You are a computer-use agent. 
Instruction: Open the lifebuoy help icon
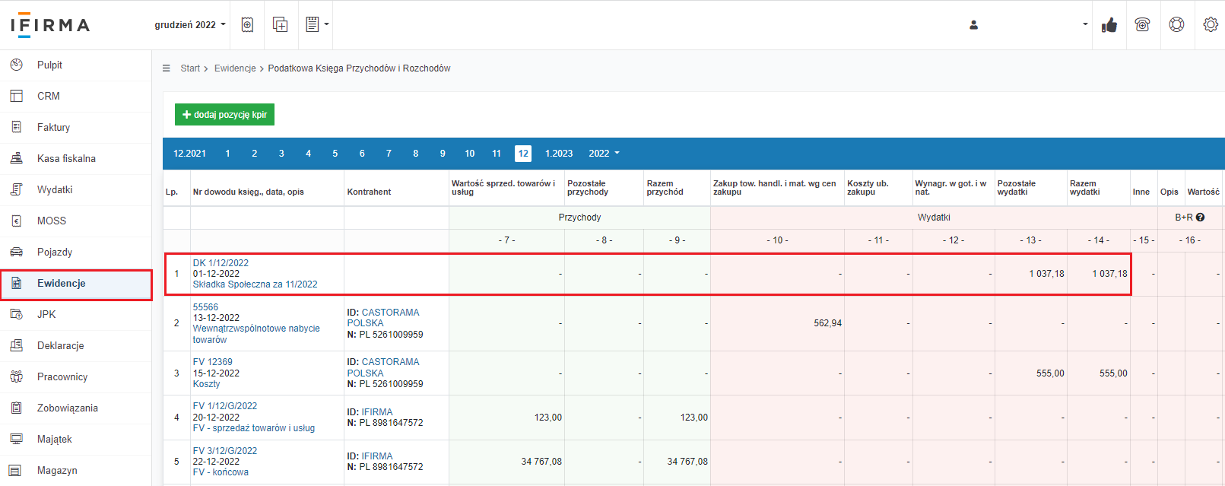[1176, 24]
